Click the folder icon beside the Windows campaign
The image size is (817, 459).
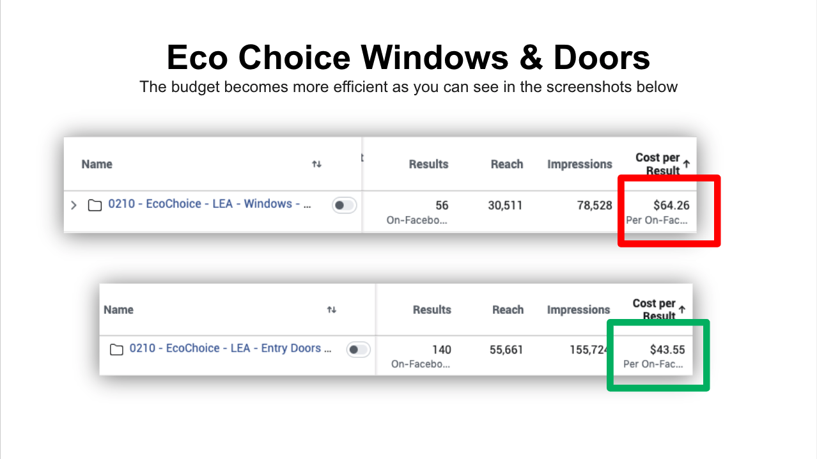click(95, 205)
